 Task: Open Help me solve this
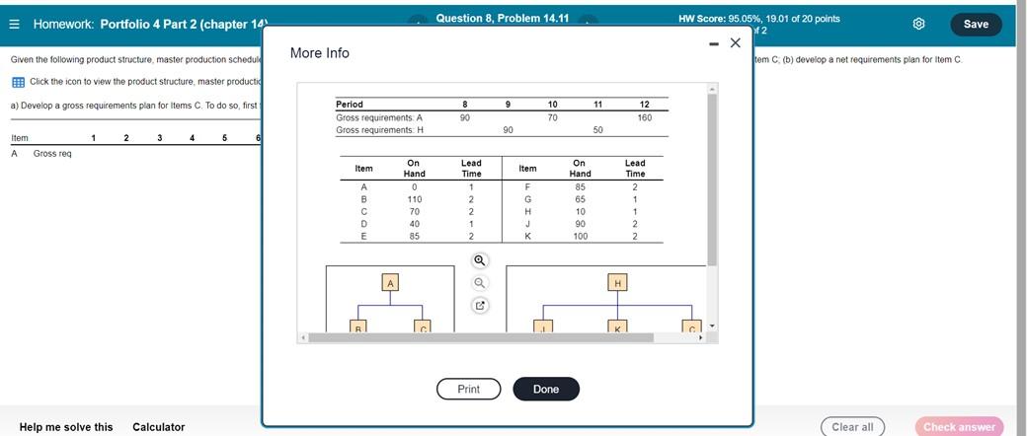tap(66, 427)
